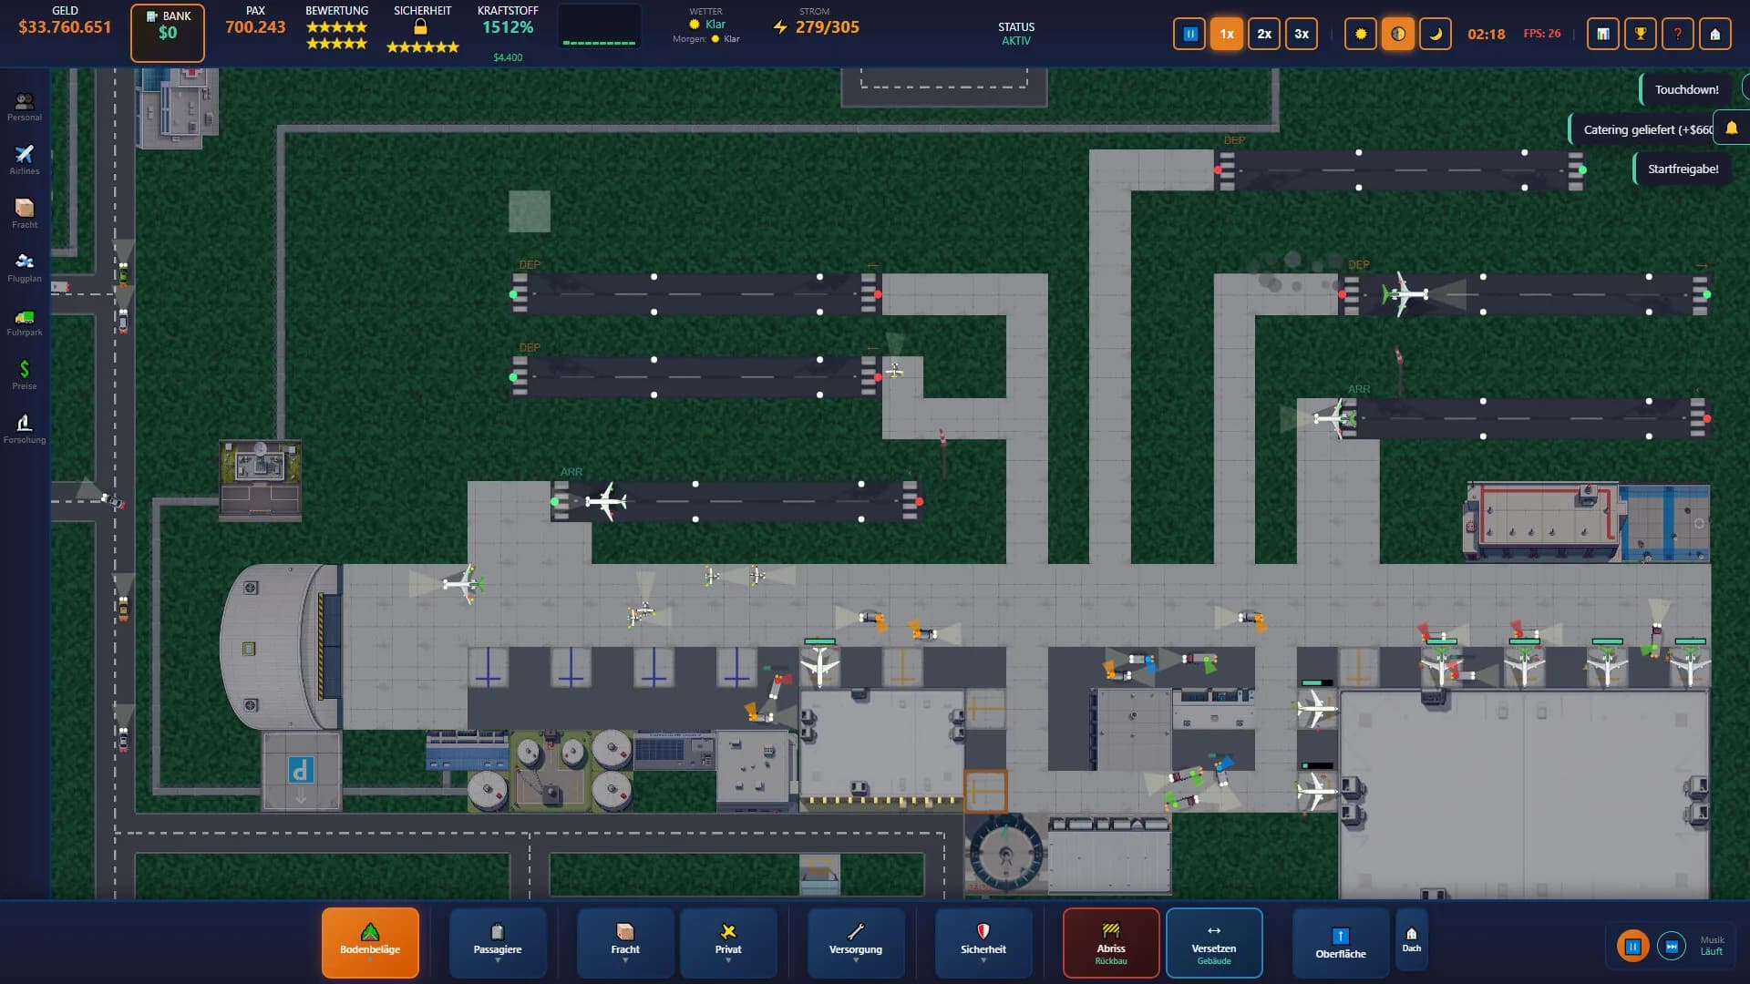This screenshot has width=1750, height=984.
Task: Click the WETTER Klar weather indicator
Action: point(707,25)
